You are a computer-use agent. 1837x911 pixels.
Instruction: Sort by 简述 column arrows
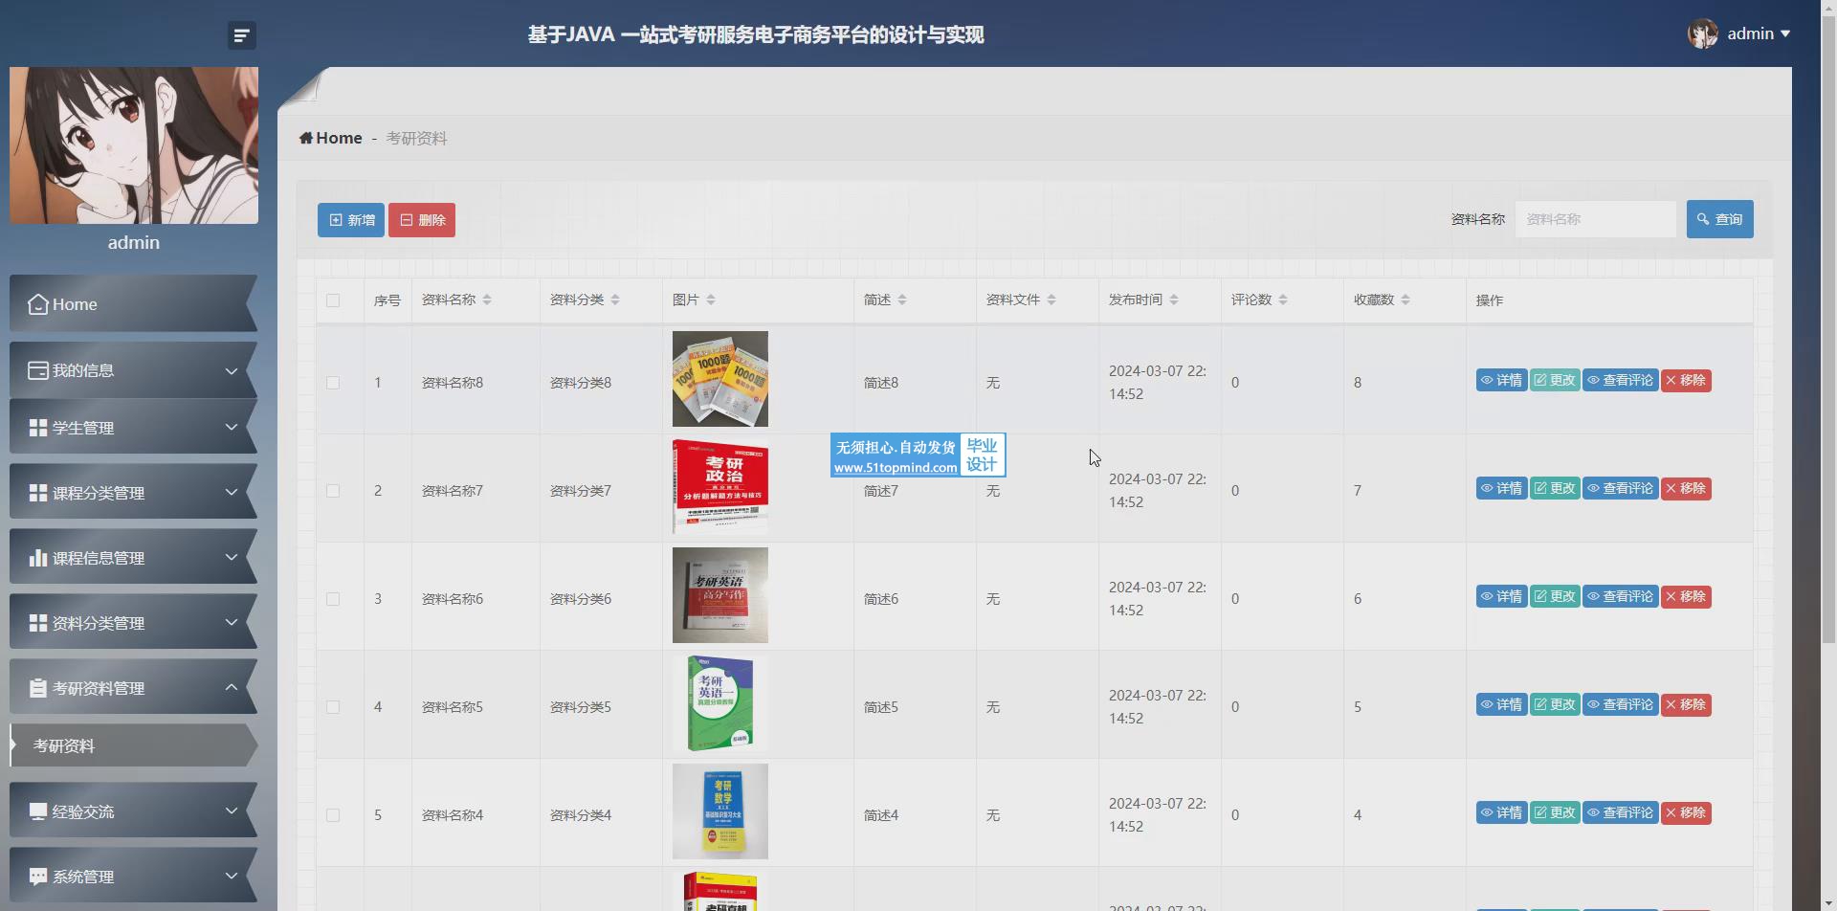coord(902,300)
